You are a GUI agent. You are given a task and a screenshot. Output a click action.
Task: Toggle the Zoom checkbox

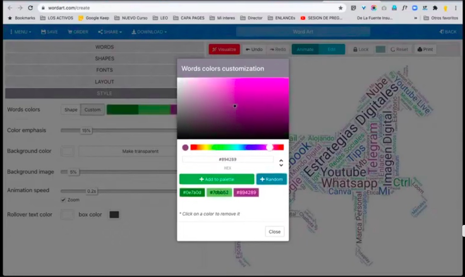coord(63,200)
